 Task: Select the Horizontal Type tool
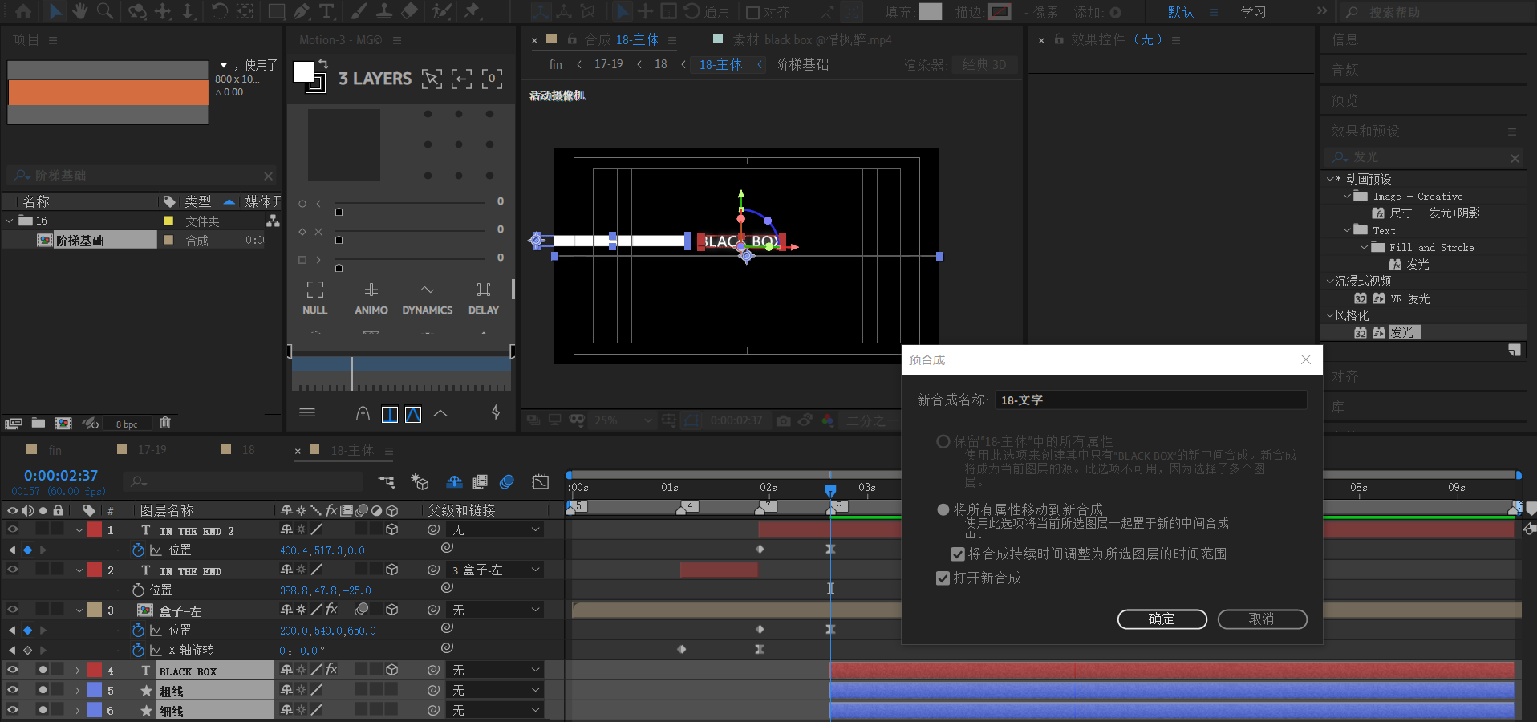coord(326,11)
